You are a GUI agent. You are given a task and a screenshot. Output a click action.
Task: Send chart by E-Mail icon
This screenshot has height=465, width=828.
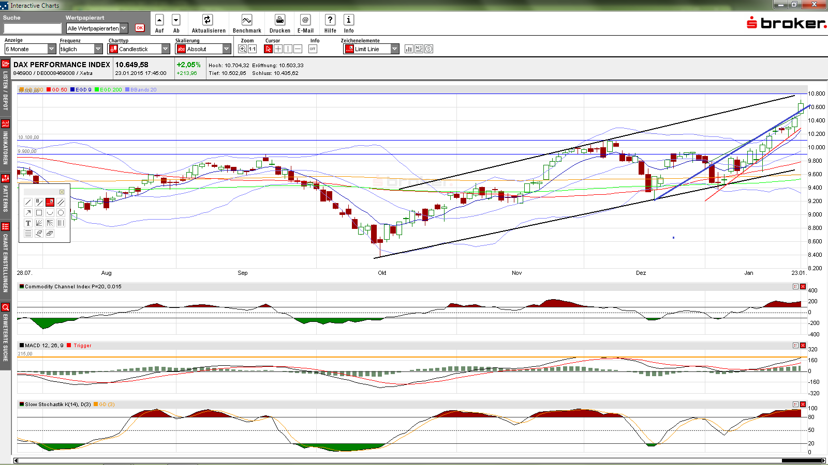coord(305,20)
